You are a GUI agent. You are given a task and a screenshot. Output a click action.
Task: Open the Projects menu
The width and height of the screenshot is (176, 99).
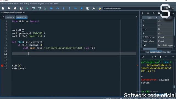41,4
